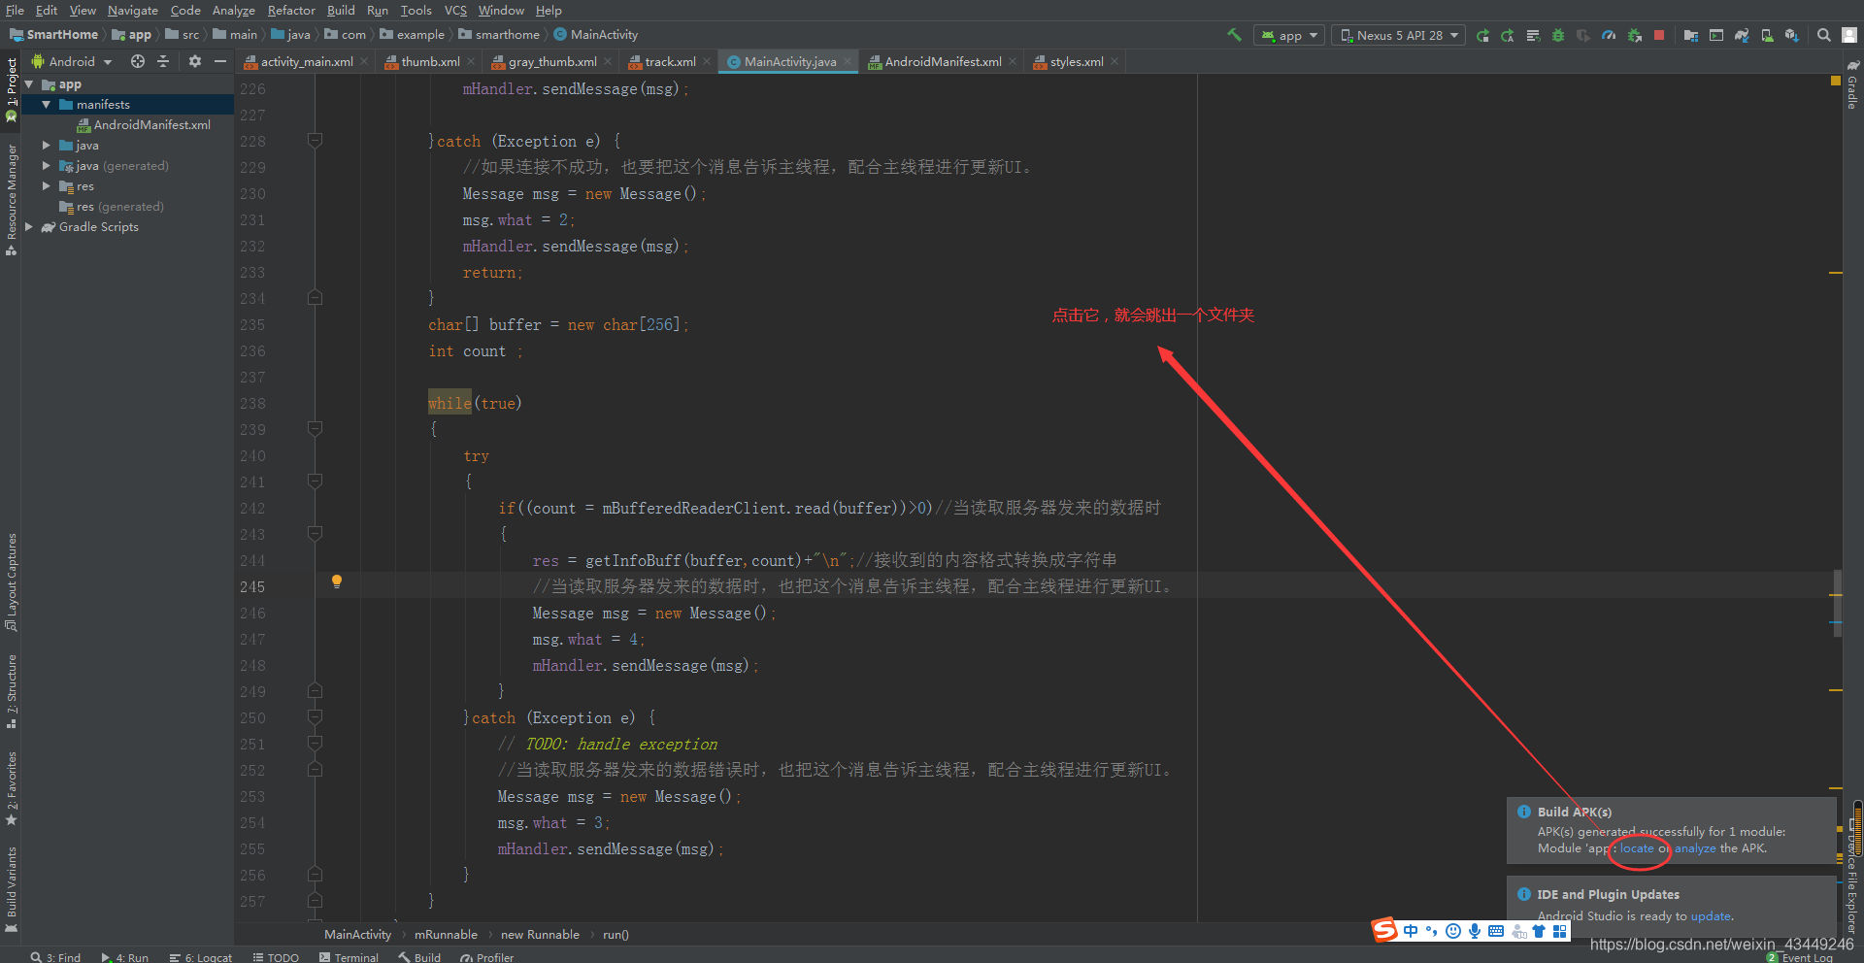The height and width of the screenshot is (963, 1864).
Task: Click the Select Opened File target icon
Action: click(138, 61)
